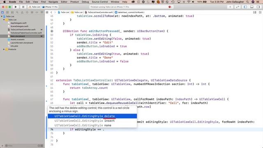Screen dimensions: 263x148
Task: Select the delete autocomplete suggestion
Action: 92,116
